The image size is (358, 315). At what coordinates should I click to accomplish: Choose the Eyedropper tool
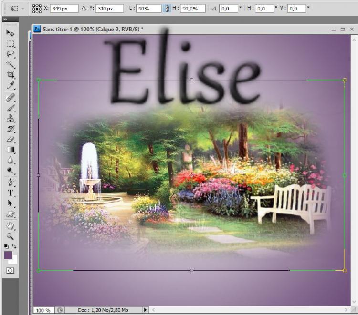tap(10, 86)
